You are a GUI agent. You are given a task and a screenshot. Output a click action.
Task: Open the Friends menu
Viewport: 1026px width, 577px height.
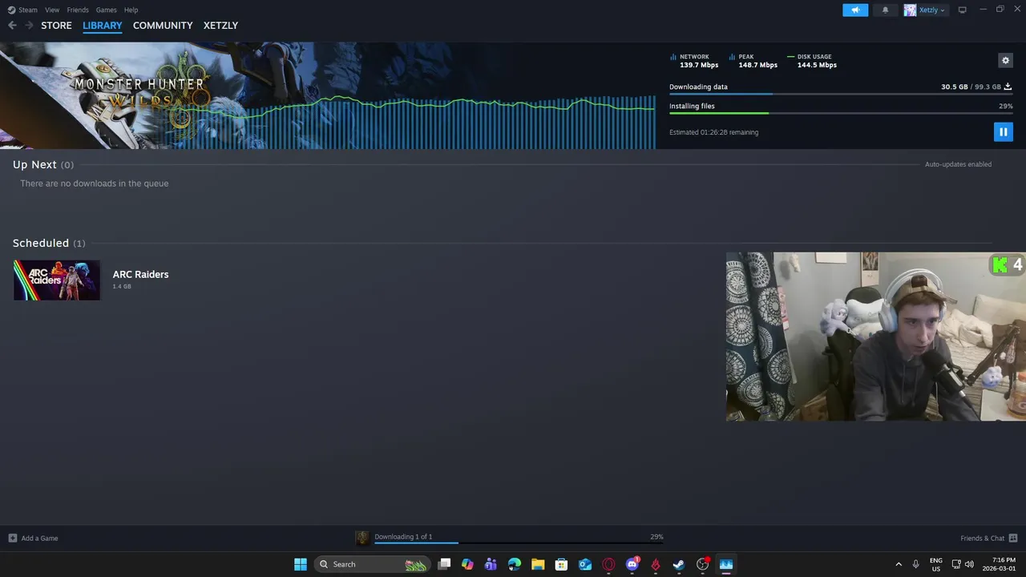point(78,10)
